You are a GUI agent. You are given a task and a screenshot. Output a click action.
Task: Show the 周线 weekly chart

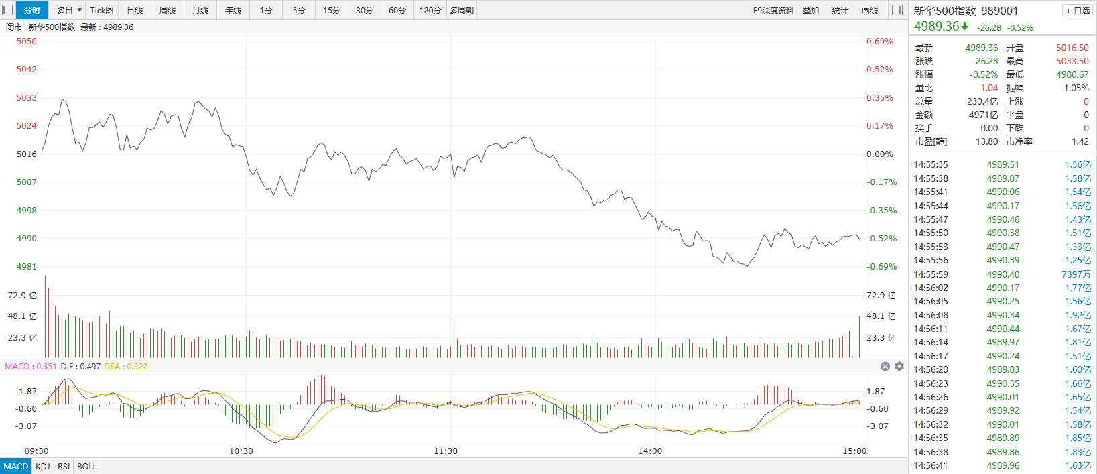pos(168,10)
